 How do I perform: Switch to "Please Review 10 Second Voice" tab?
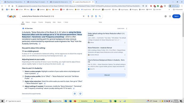click(15, 2)
